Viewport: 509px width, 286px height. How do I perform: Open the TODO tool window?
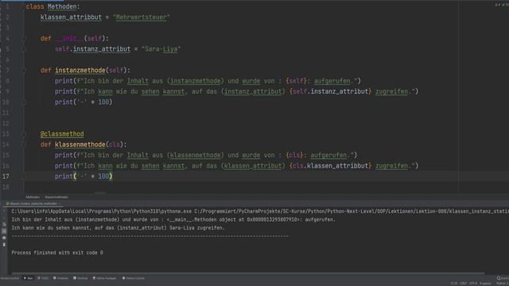coord(43,278)
